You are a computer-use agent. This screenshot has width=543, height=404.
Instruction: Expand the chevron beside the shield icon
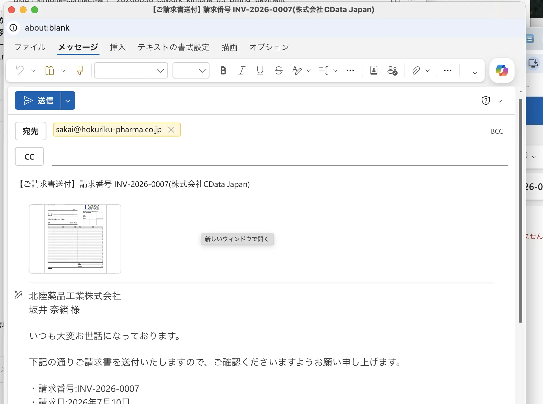500,101
